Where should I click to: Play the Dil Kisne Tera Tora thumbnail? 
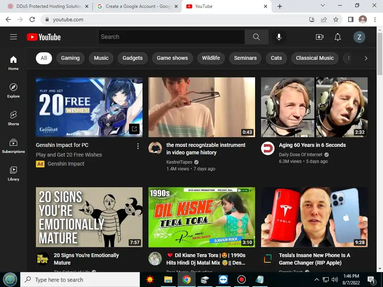(202, 217)
